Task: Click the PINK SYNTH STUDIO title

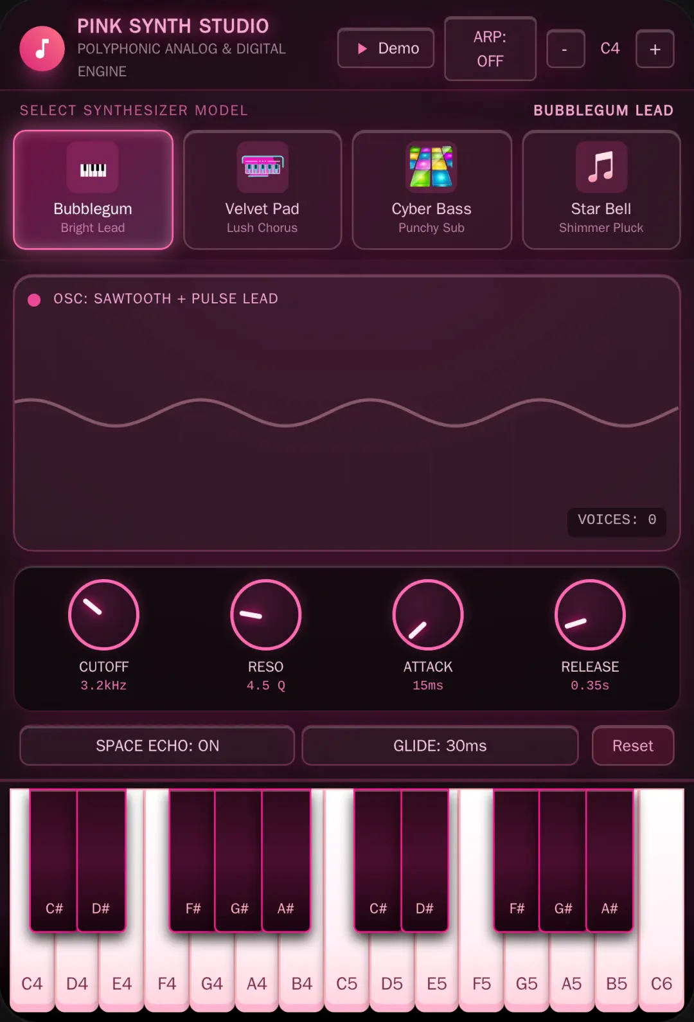Action: click(173, 26)
